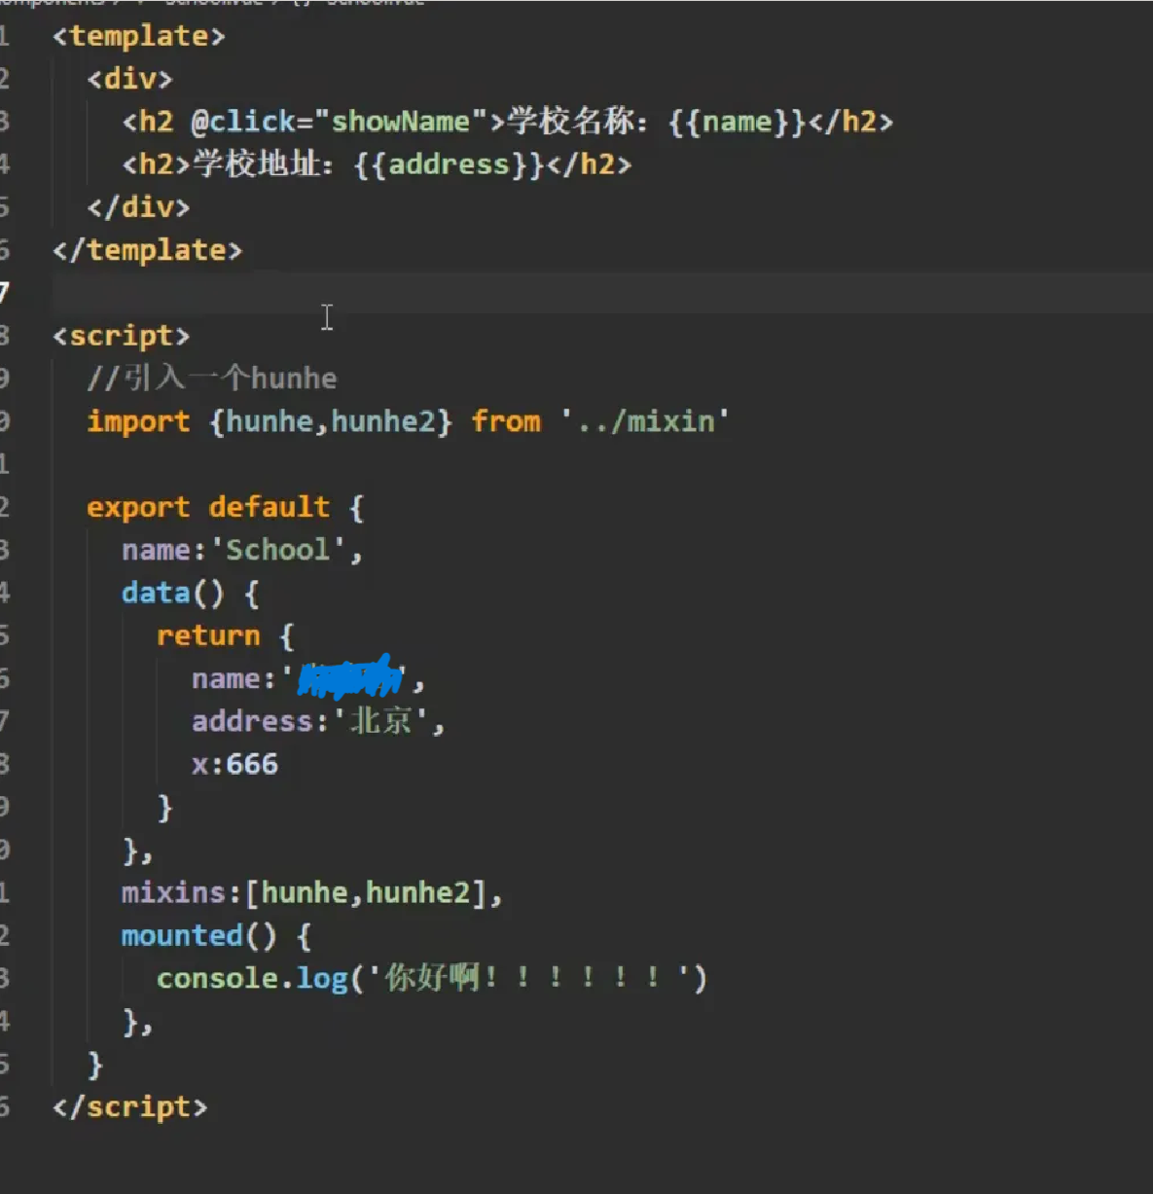The image size is (1153, 1194).
Task: Click the '../mixin' path string
Action: 645,421
